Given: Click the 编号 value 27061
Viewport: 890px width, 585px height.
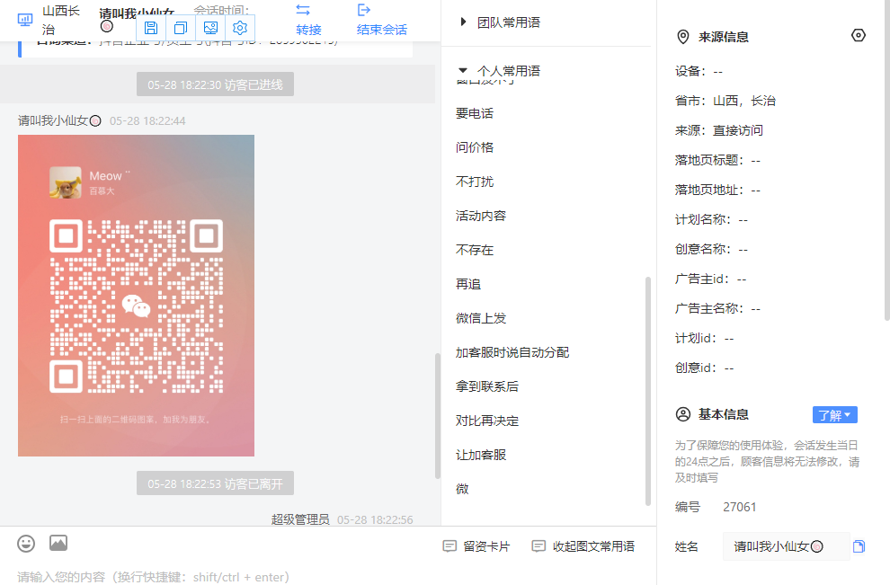Looking at the screenshot, I should tap(740, 507).
